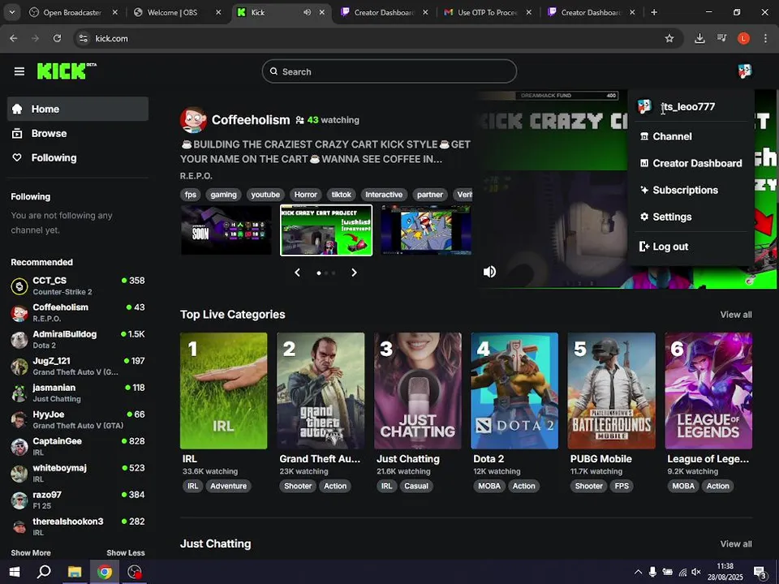The height and width of the screenshot is (584, 779).
Task: Go to next featured stream
Action: point(355,273)
